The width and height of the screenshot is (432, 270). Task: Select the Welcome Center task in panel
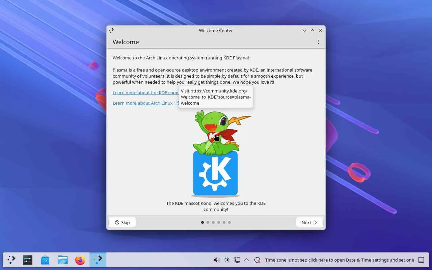98,260
